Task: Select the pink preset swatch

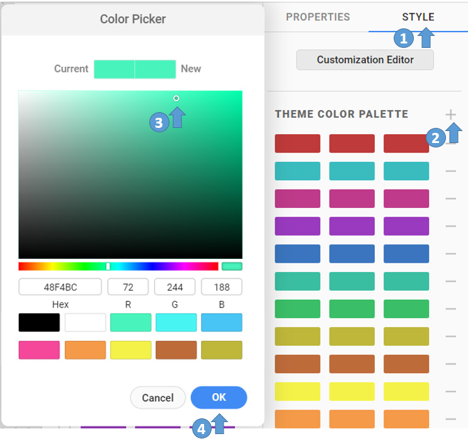Action: (x=39, y=350)
